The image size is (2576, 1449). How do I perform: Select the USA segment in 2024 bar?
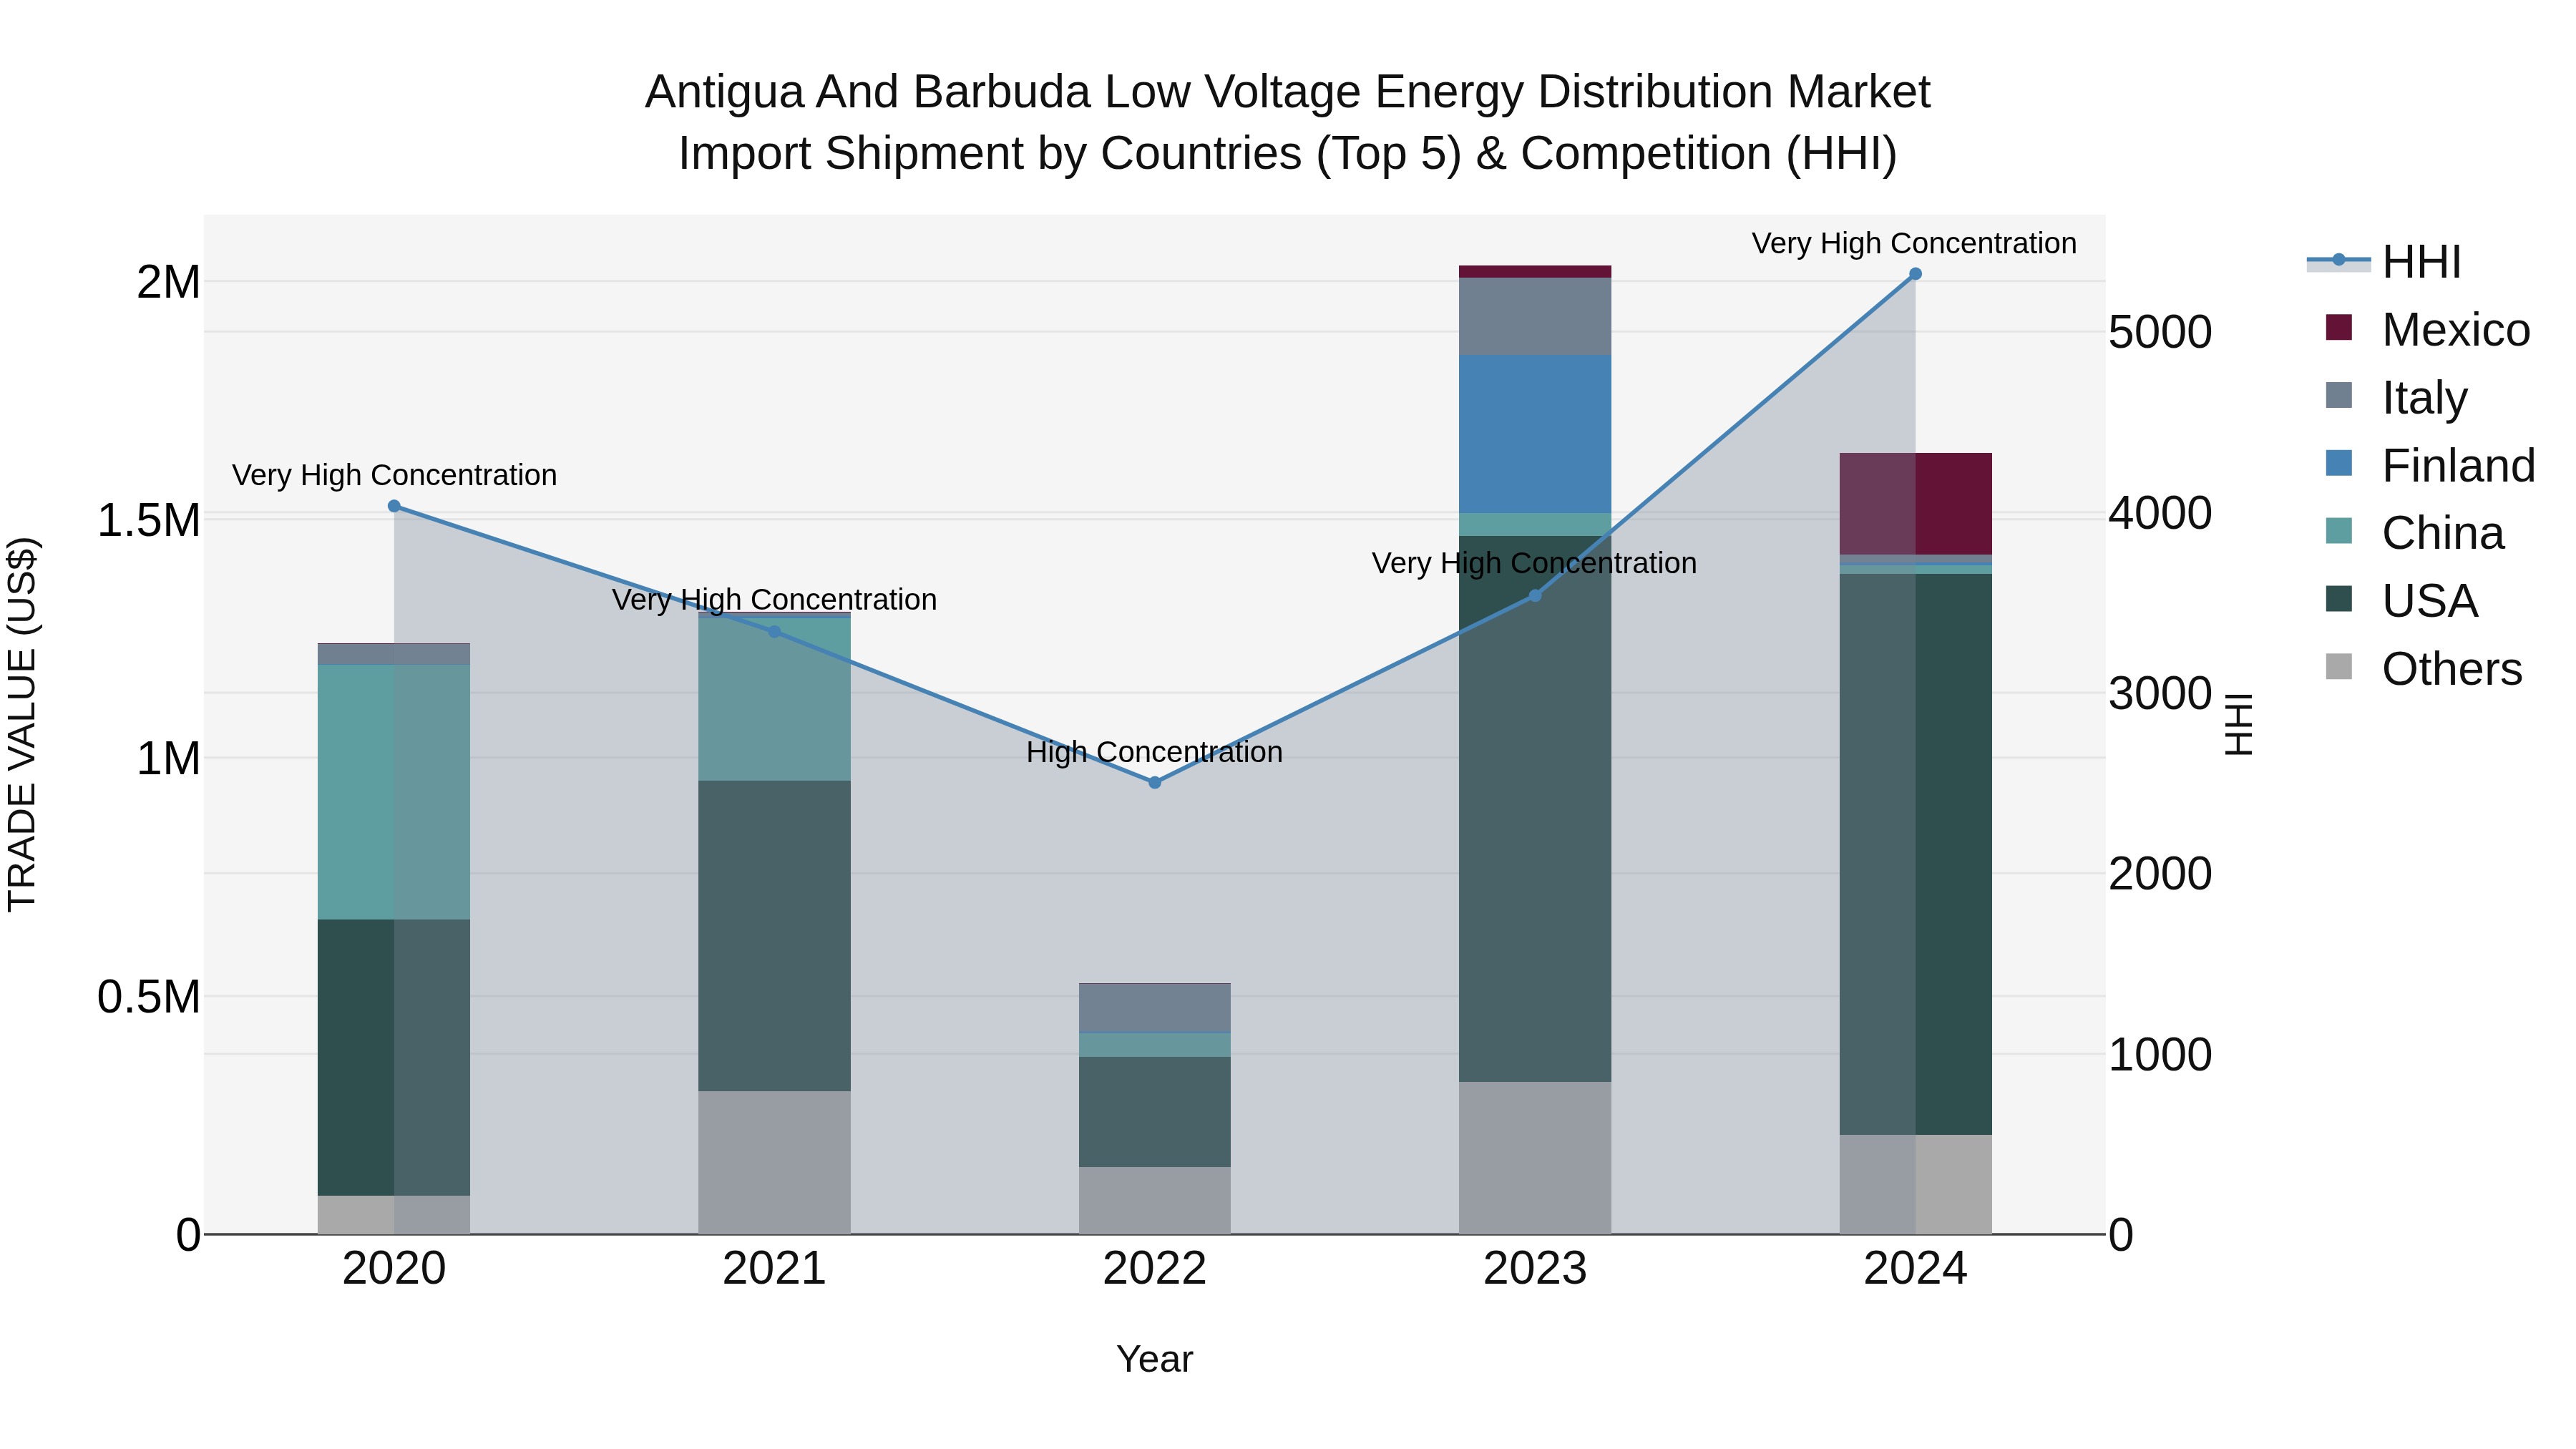(x=1916, y=854)
